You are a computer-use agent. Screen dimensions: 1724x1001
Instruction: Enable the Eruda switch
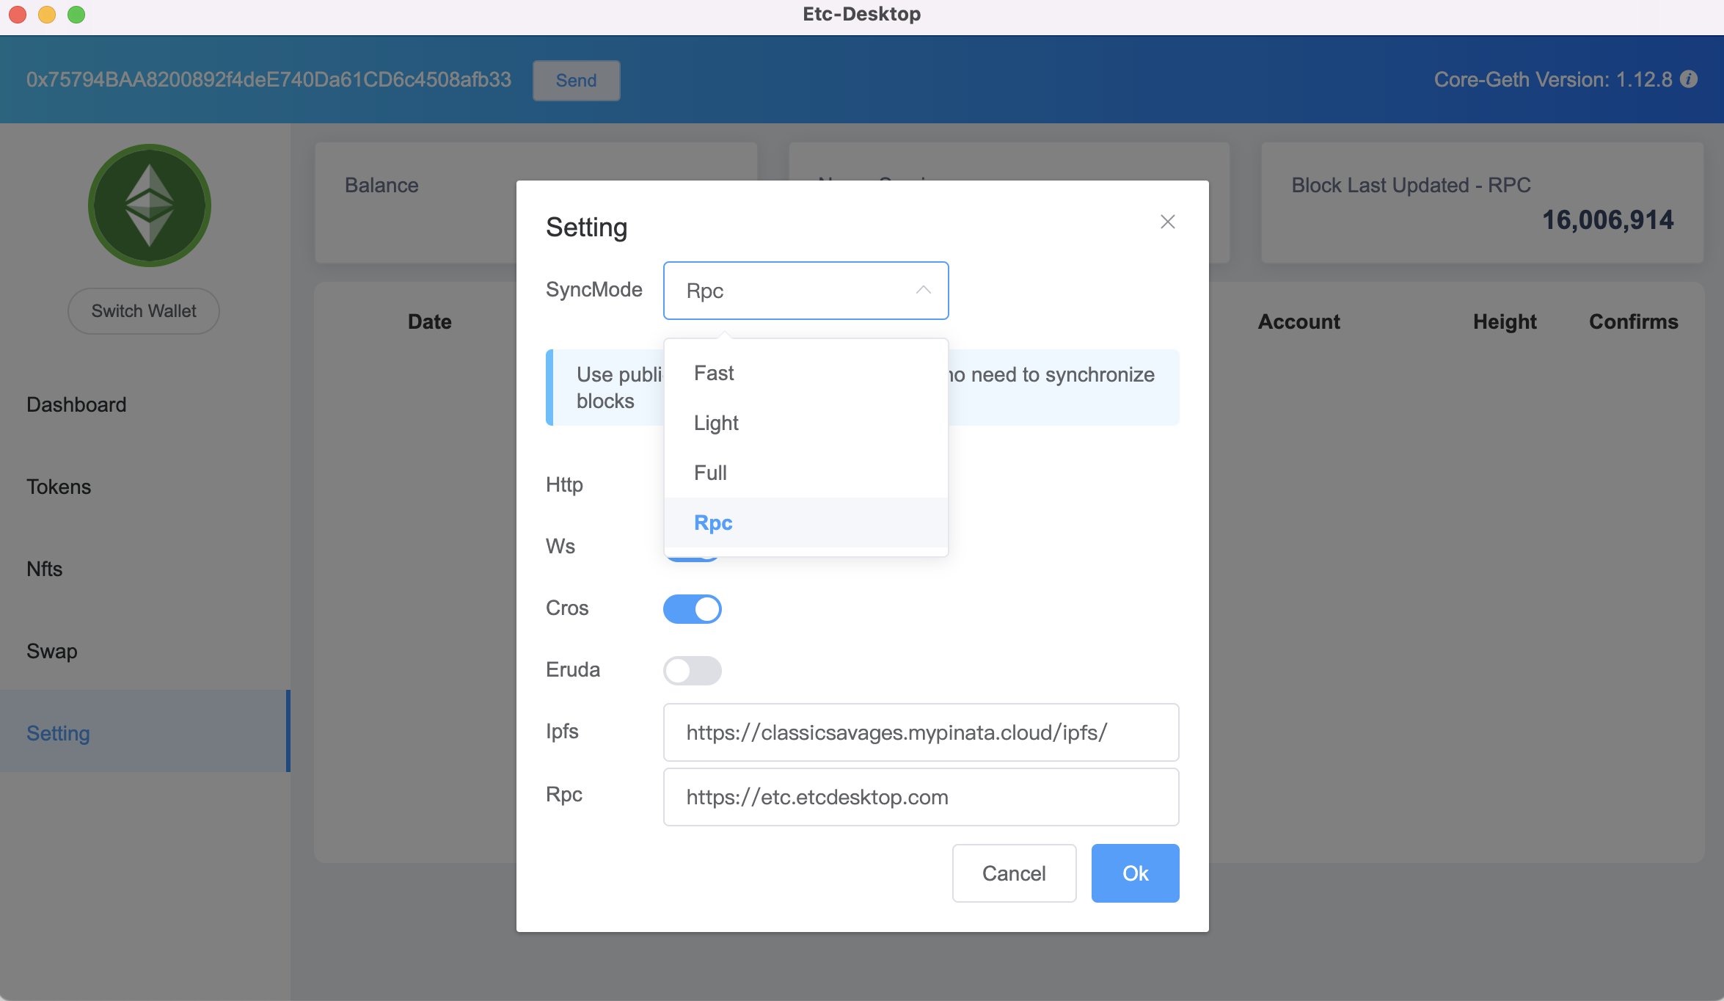693,670
